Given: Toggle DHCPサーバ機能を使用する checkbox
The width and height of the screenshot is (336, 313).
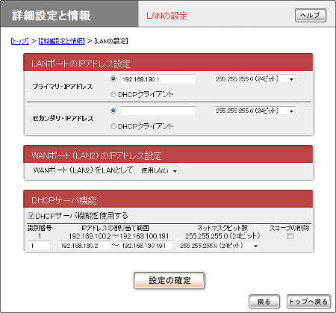Looking at the screenshot, I should pos(31,215).
